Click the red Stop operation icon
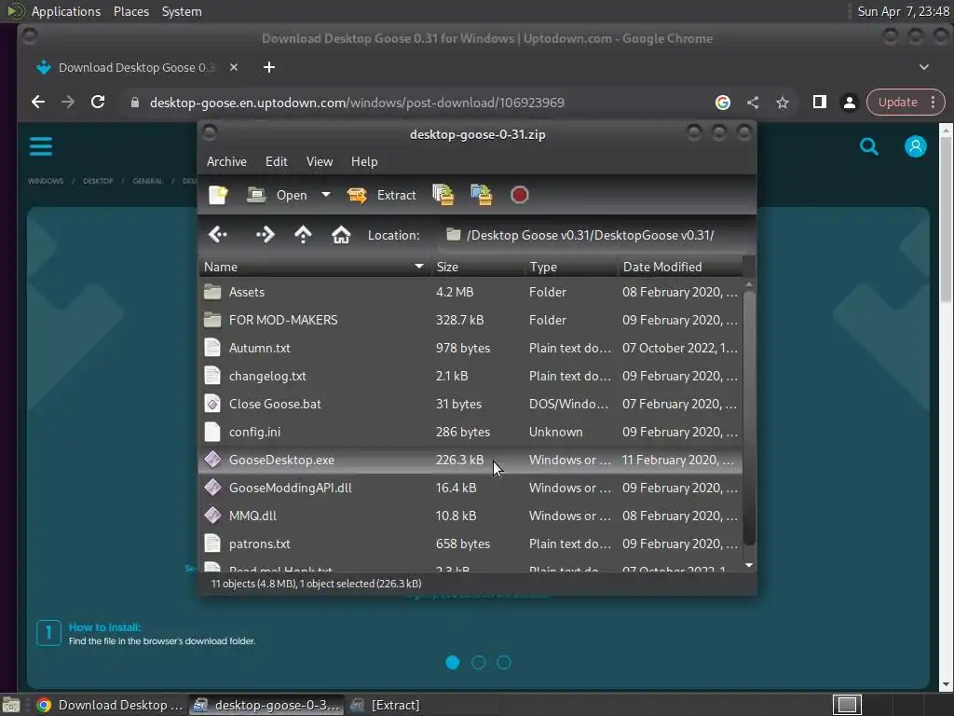The image size is (954, 716). 519,195
